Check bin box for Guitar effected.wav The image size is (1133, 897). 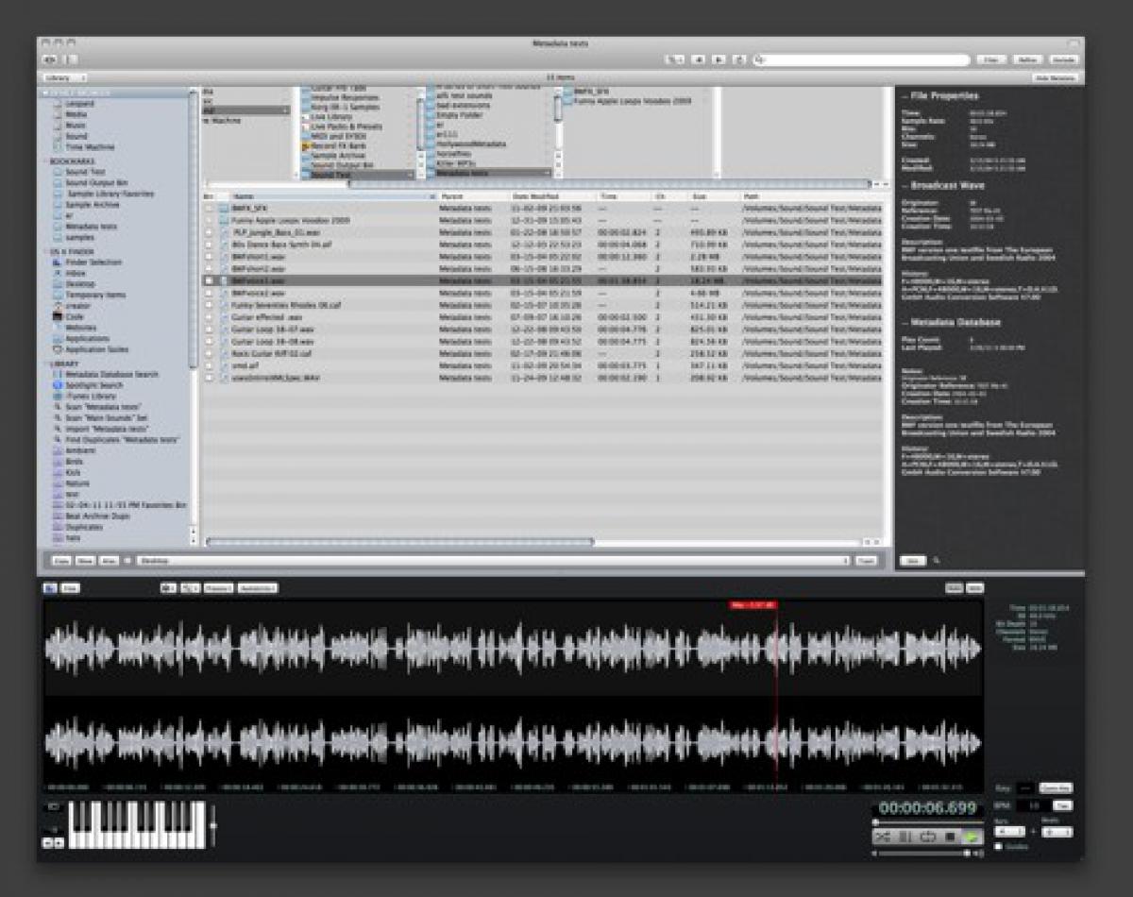pyautogui.click(x=210, y=317)
